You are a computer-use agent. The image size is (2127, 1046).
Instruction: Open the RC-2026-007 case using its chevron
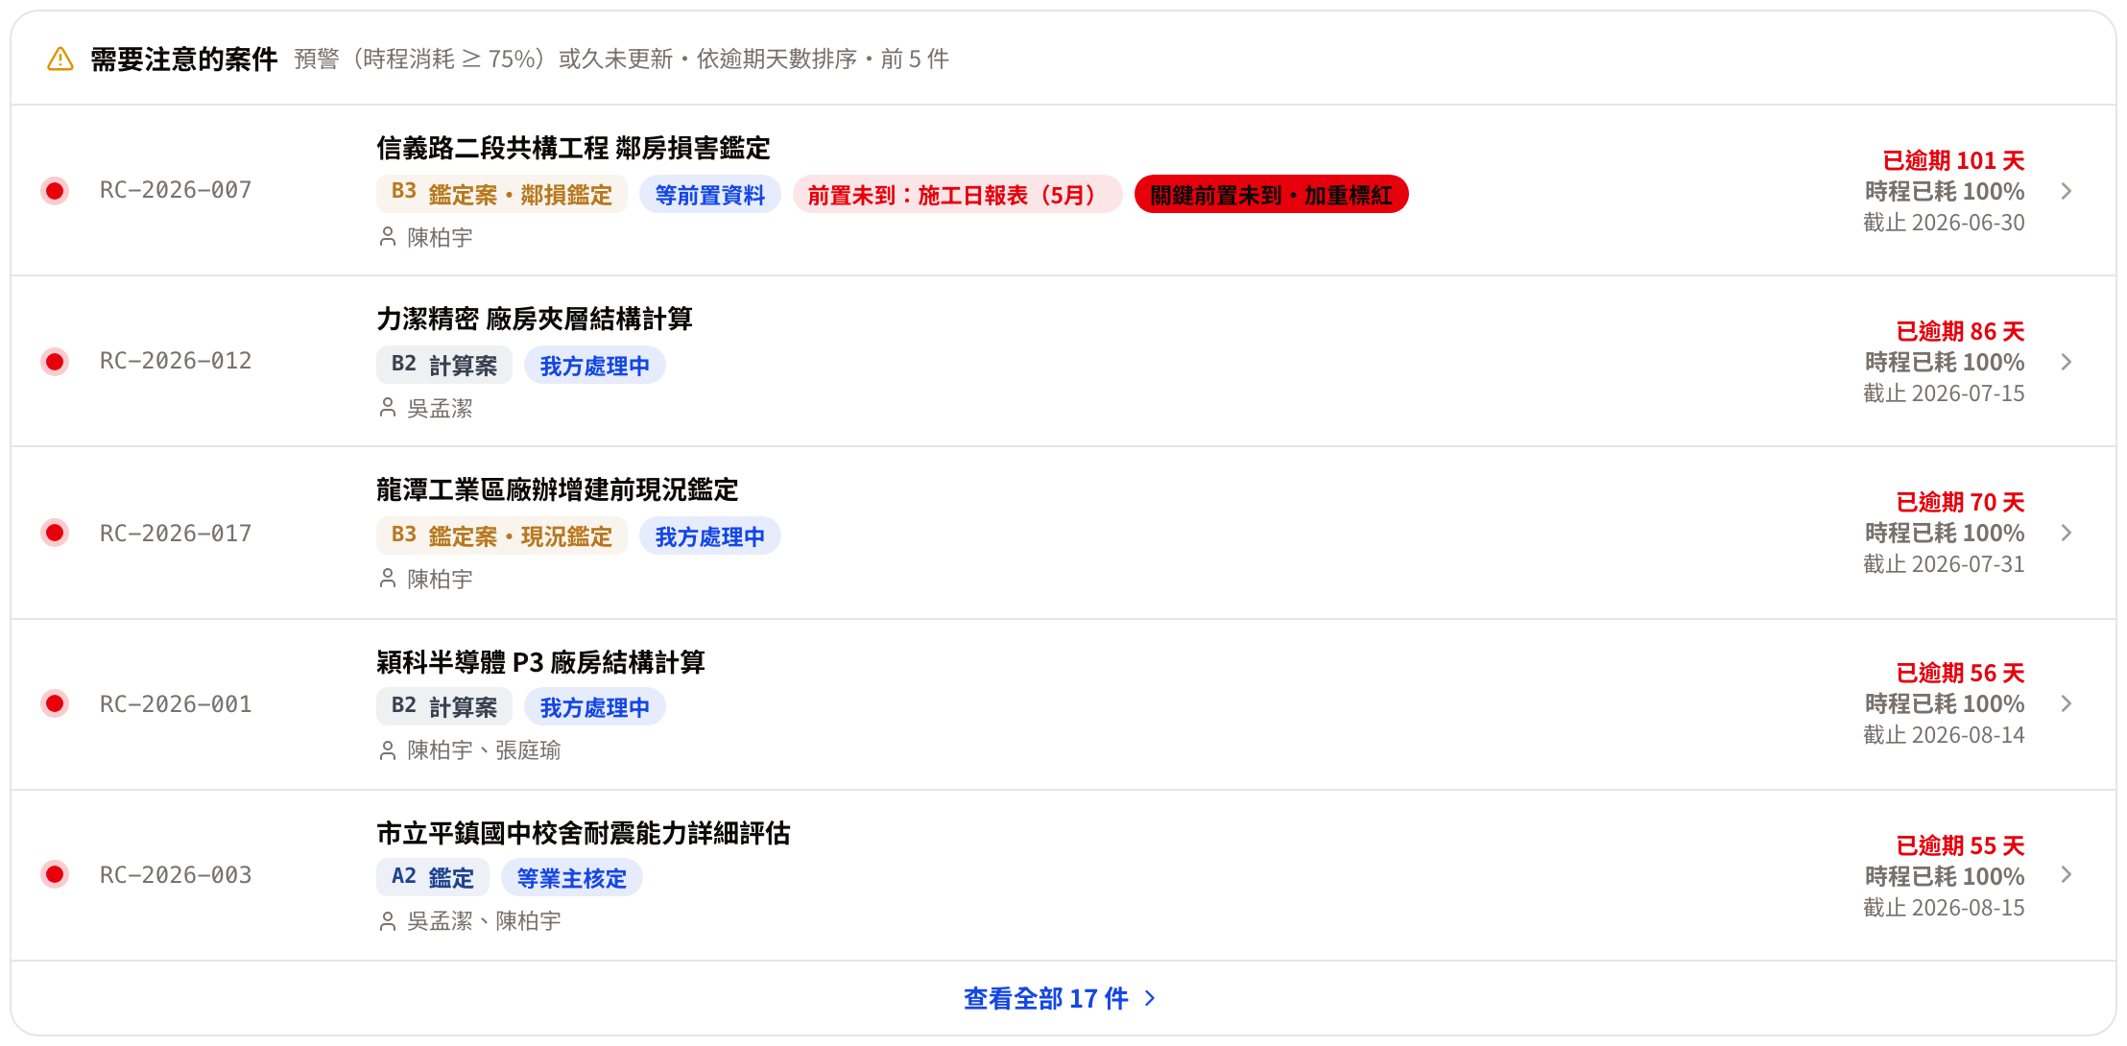coord(2067,191)
